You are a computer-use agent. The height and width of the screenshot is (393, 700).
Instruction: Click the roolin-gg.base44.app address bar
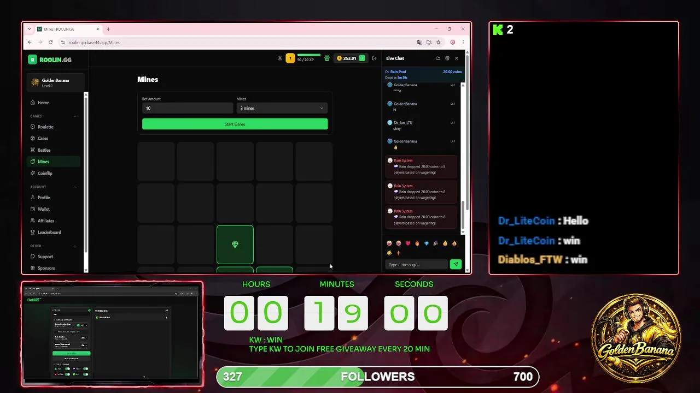235,42
